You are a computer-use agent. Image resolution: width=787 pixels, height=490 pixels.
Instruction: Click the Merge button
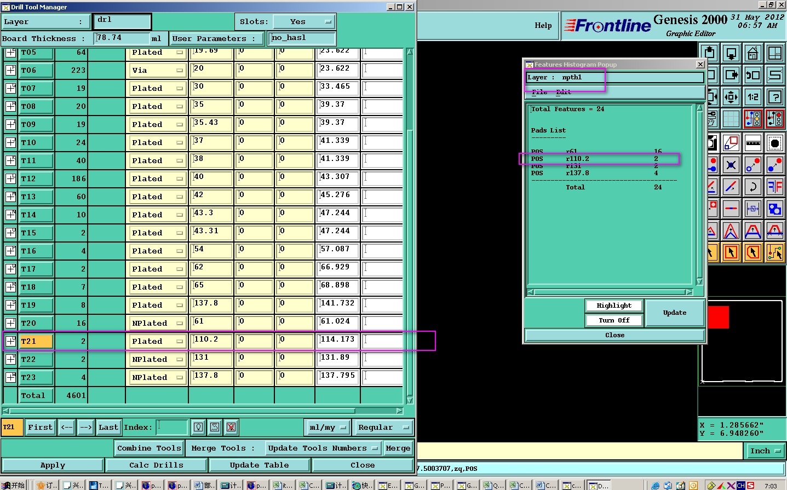(398, 448)
